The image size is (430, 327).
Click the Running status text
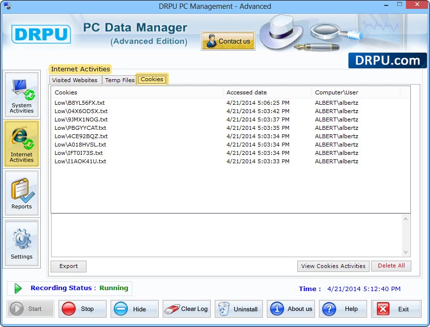[x=114, y=288]
